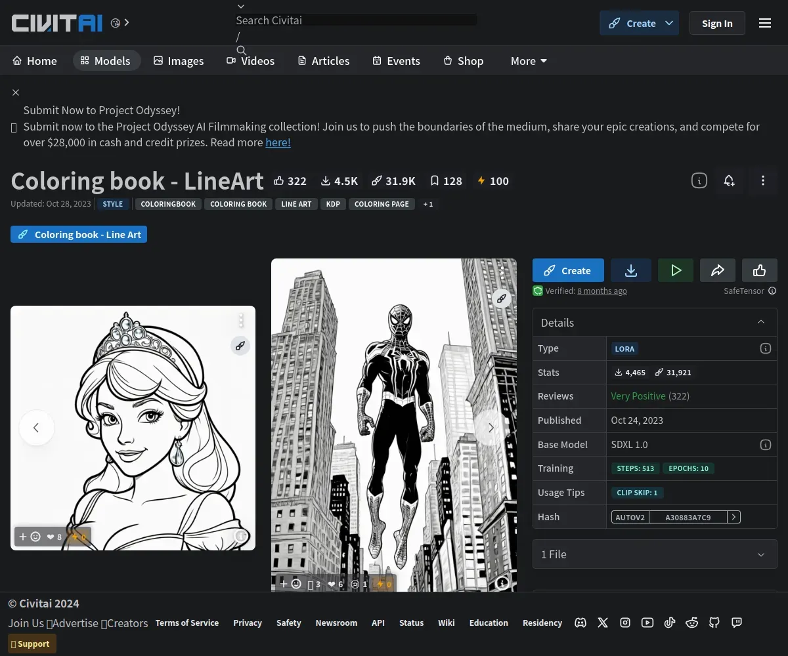
Task: Expand the hash type arrow
Action: click(x=734, y=517)
